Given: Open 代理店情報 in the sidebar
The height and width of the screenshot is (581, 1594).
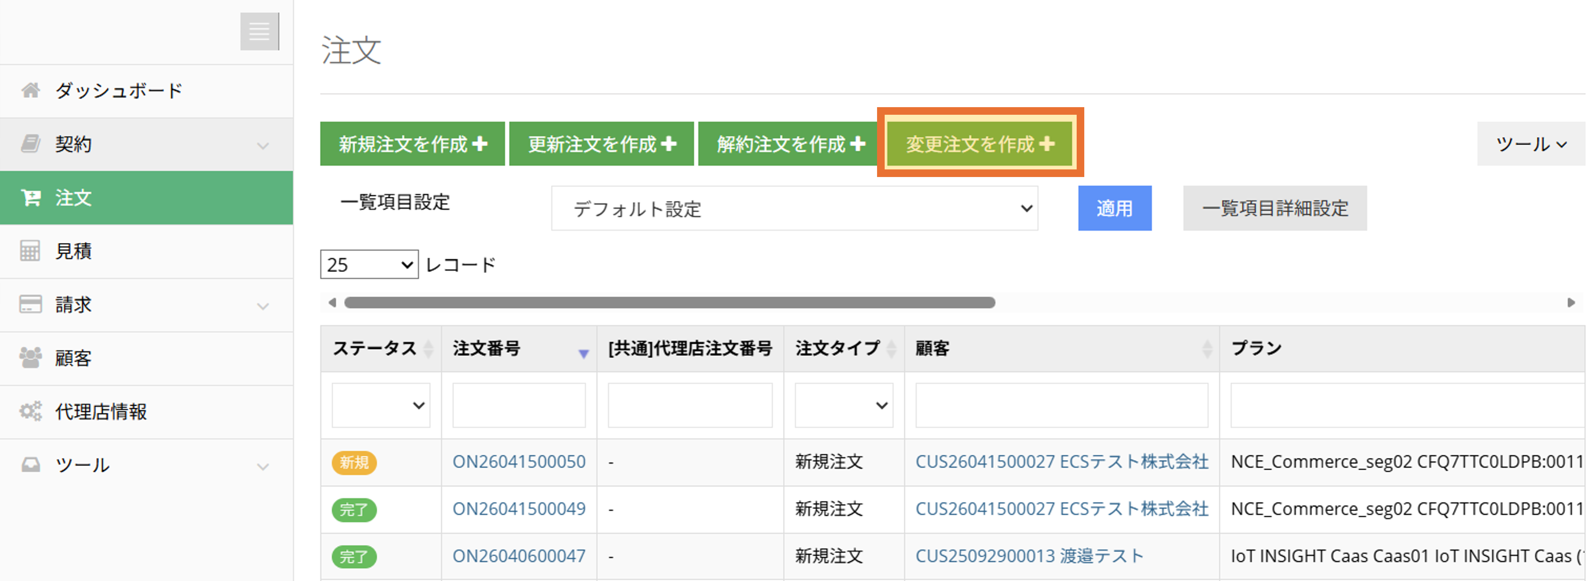Looking at the screenshot, I should coord(147,412).
